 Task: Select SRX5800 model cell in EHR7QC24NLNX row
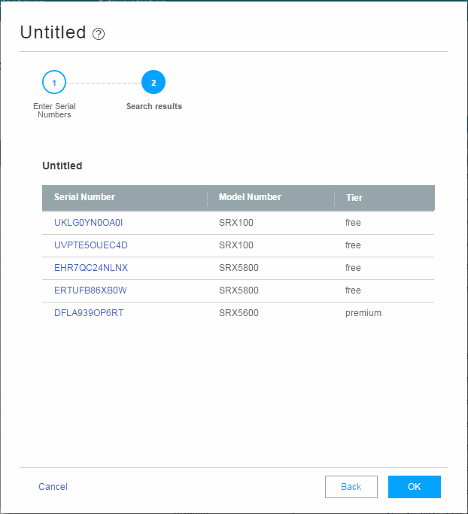point(239,268)
